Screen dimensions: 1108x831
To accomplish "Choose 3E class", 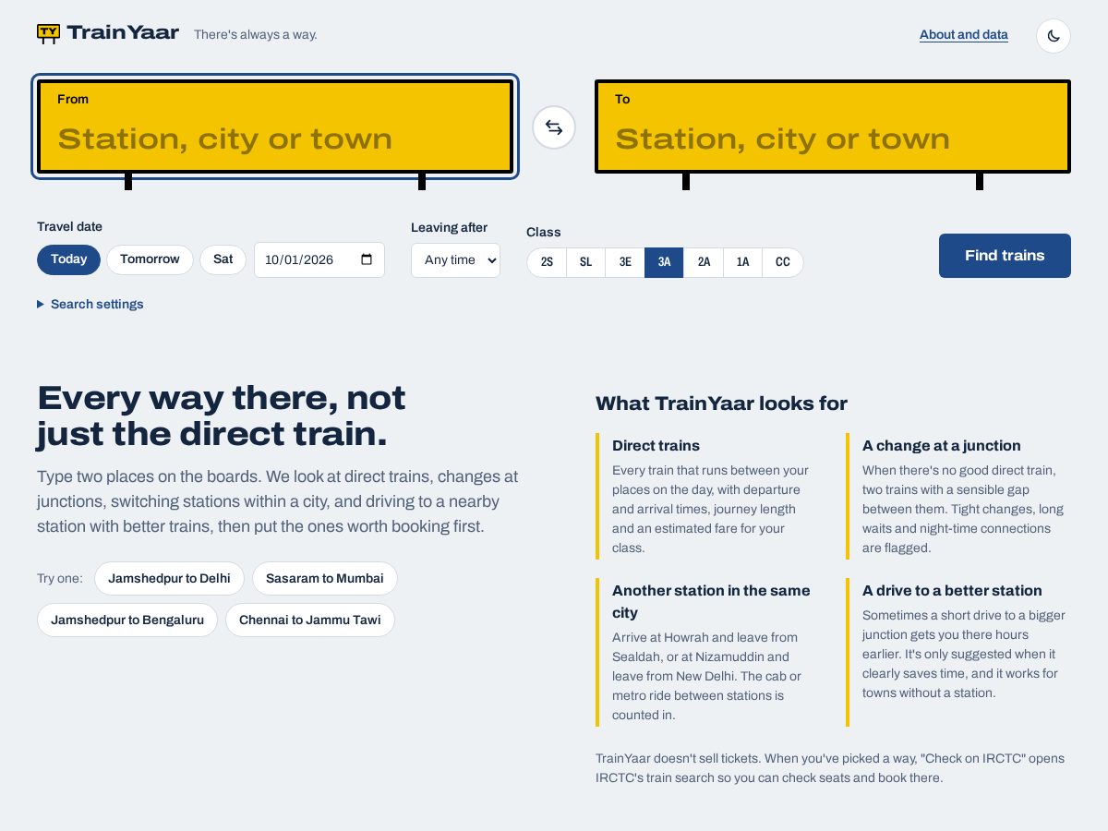I will 625,262.
